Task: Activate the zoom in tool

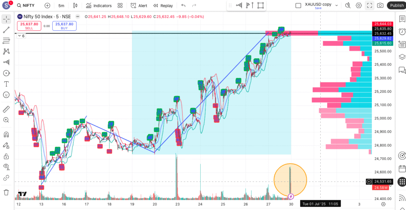Action: (6, 120)
